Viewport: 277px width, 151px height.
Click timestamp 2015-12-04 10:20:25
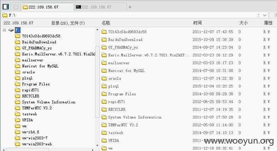point(213,86)
